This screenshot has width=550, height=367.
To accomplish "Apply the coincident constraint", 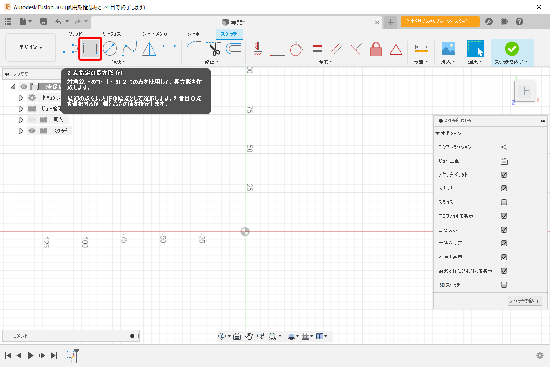I will (x=277, y=48).
